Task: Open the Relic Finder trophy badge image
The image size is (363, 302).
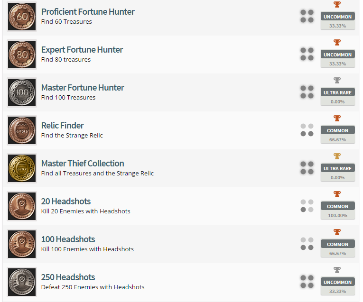Action: pos(22,130)
